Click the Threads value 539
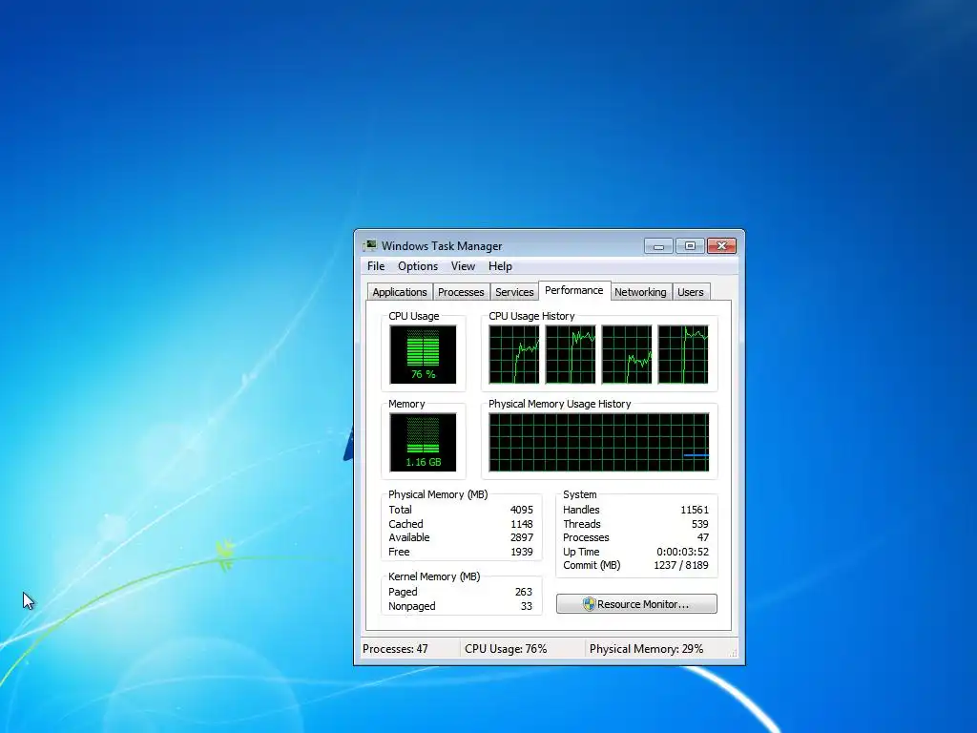The image size is (977, 733). click(699, 524)
